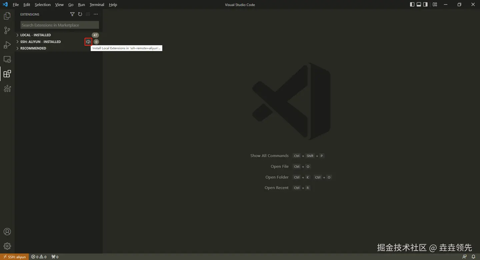Viewport: 480px width, 260px height.
Task: Open the Accounts icon in activity bar
Action: tap(7, 232)
